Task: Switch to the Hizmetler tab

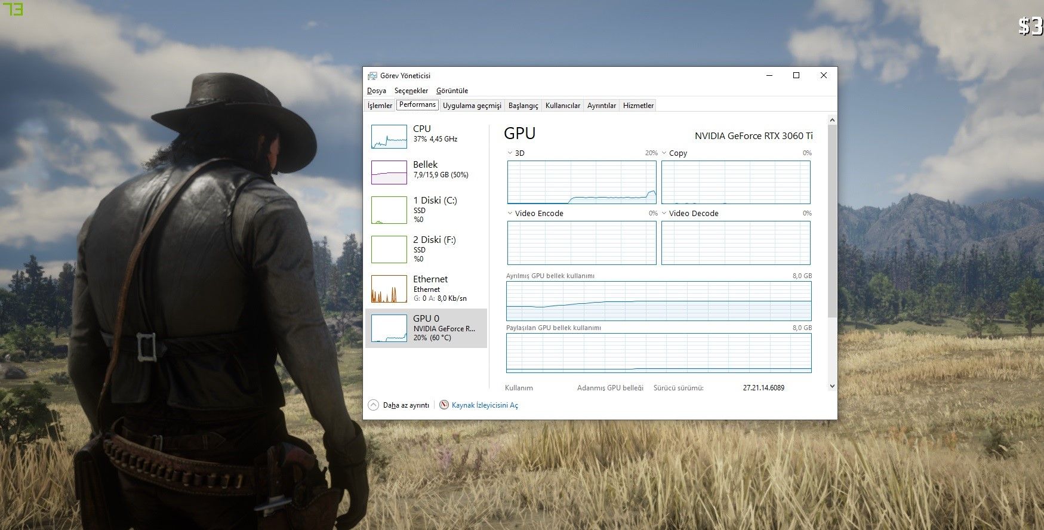Action: click(x=638, y=106)
